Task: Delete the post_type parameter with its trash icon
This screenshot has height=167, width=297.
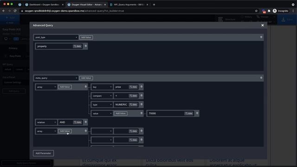Action: pos(261,37)
